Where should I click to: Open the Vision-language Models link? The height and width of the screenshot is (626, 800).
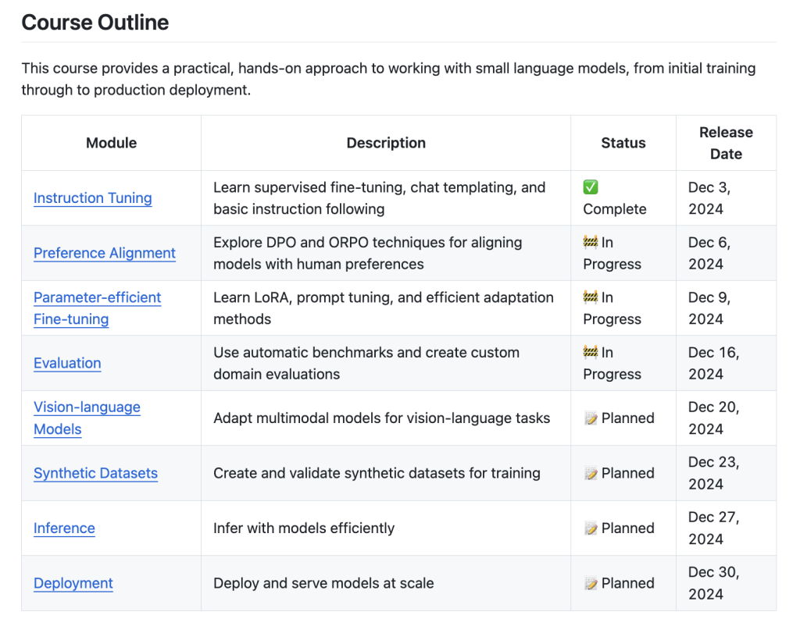[x=87, y=418]
